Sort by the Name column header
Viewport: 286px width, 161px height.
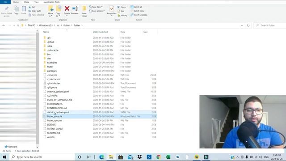pos(46,32)
